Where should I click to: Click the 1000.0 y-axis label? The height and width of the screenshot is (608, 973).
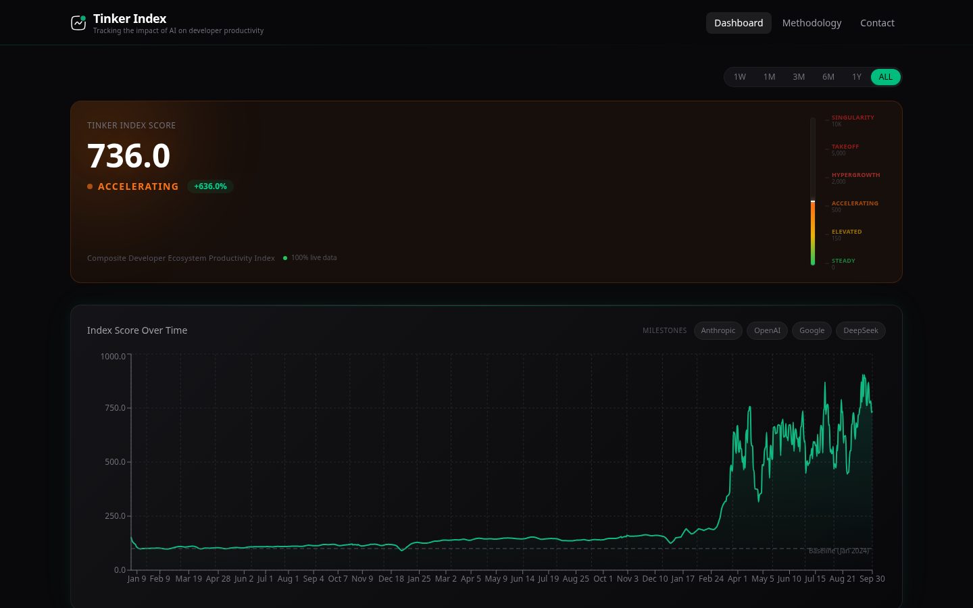point(113,357)
